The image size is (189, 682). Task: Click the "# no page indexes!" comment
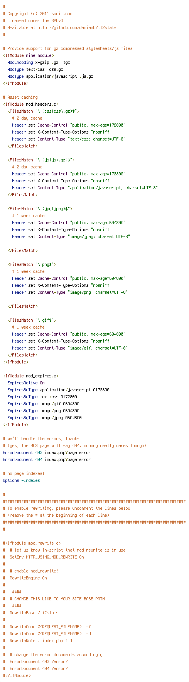click(x=24, y=473)
